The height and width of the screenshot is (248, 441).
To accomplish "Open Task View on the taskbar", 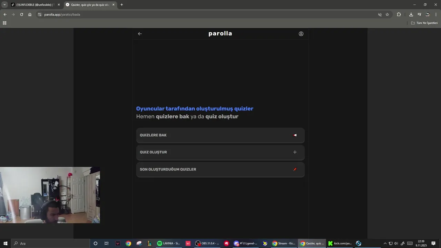I will pyautogui.click(x=106, y=244).
